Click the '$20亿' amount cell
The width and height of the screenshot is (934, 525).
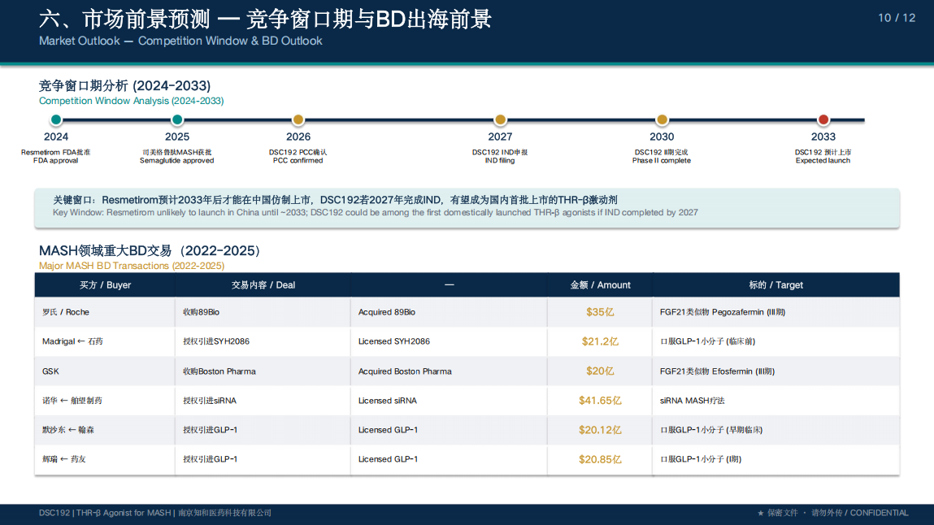(600, 371)
